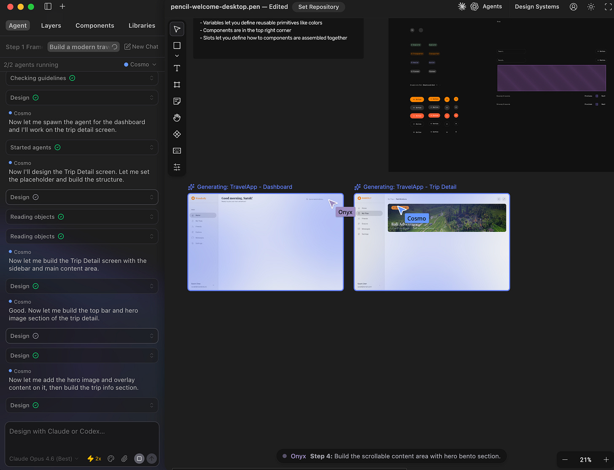614x470 pixels.
Task: Click the Set Repository button
Action: (318, 7)
